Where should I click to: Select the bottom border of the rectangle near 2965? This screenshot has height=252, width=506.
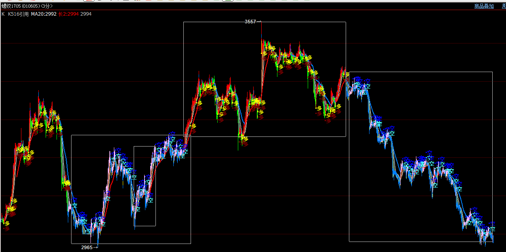tap(141, 244)
